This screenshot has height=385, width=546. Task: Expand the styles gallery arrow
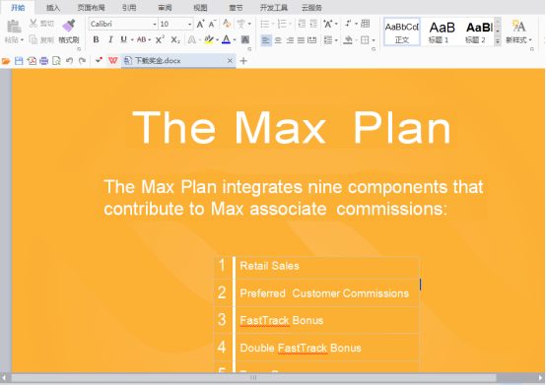point(498,41)
